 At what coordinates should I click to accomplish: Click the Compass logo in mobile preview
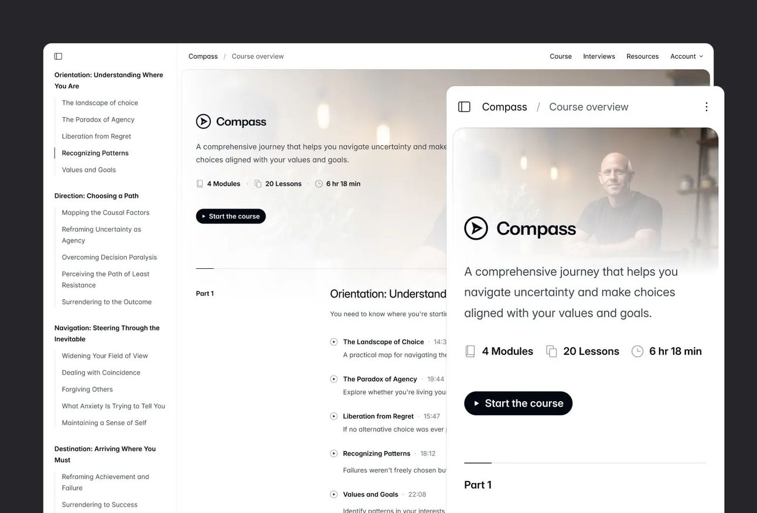pos(520,228)
